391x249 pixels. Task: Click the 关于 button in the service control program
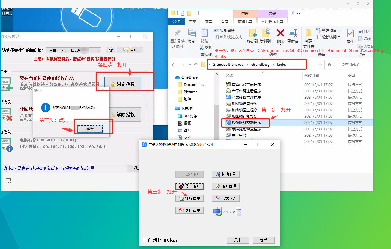pyautogui.click(x=238, y=240)
